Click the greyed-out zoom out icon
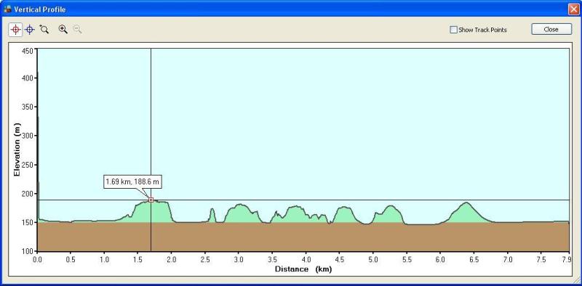Screen dimensions: 582x286 click(77, 30)
